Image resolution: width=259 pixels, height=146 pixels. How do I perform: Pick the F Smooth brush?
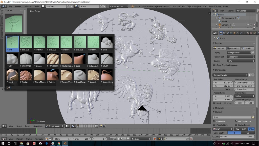pyautogui.click(x=93, y=74)
